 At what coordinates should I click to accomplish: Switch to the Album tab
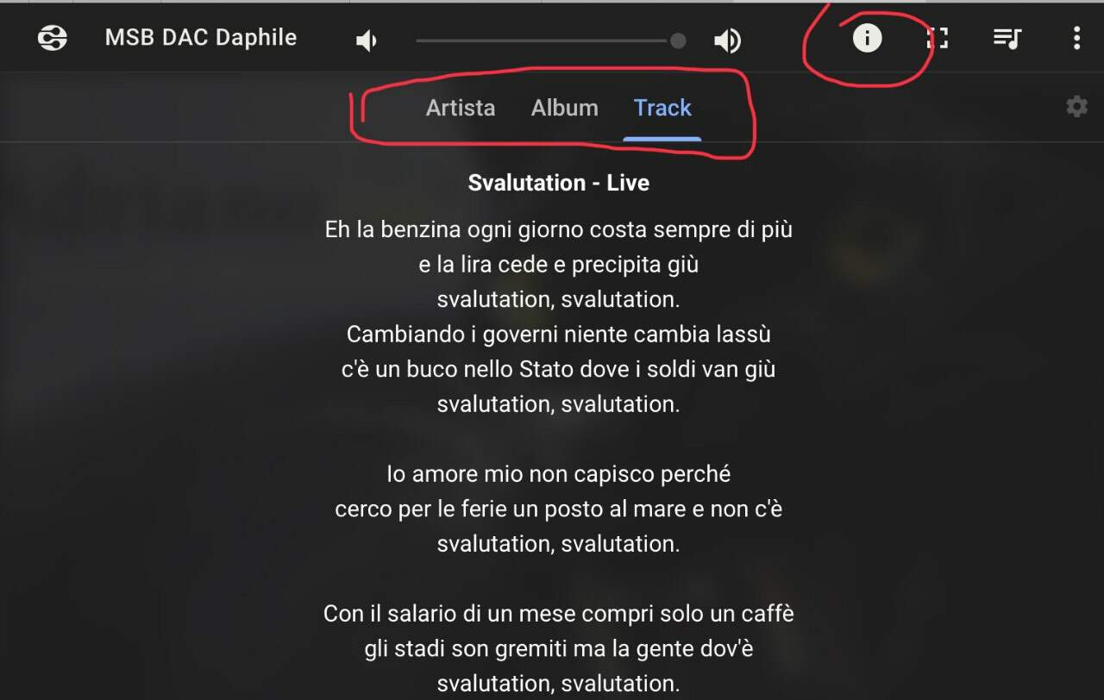(565, 108)
